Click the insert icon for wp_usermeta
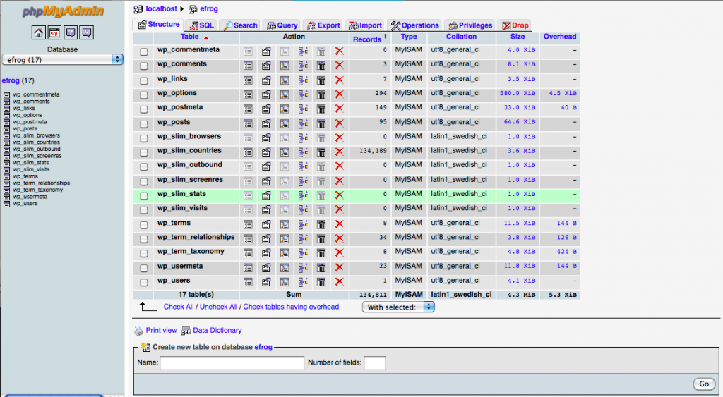The image size is (723, 397). click(303, 267)
